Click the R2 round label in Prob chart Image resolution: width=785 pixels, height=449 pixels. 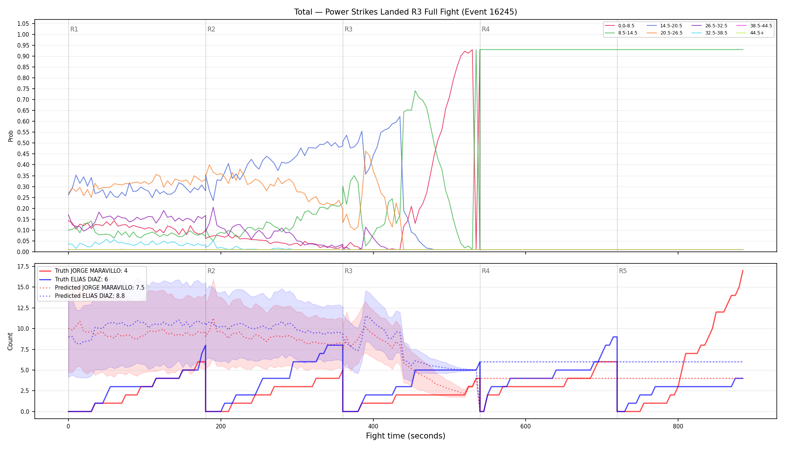211,29
